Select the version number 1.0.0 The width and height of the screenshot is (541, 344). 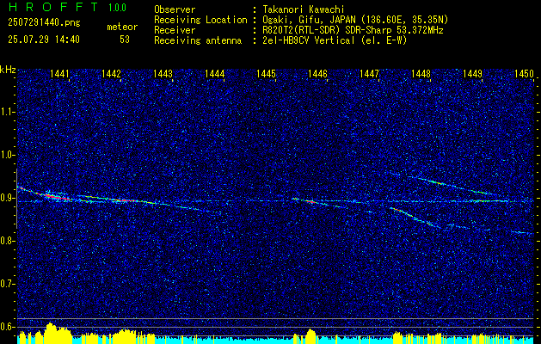117,7
